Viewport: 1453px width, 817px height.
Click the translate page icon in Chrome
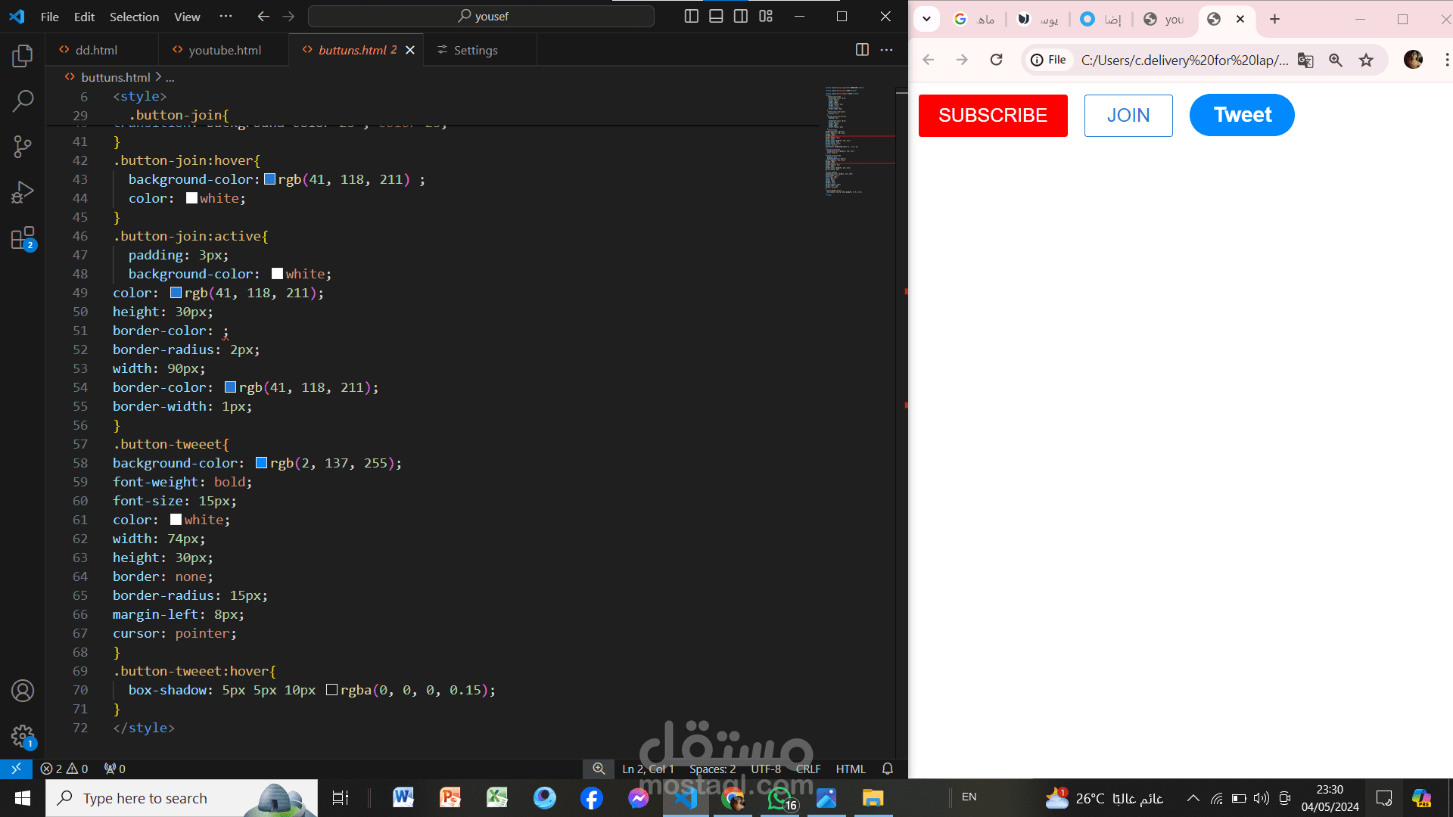coord(1305,60)
